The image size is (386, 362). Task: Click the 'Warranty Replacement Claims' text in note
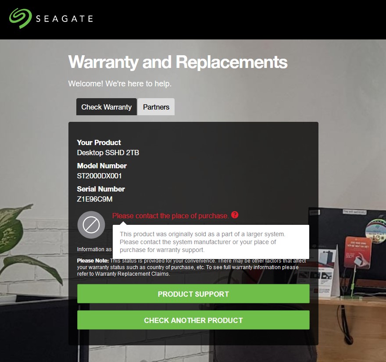click(x=132, y=274)
